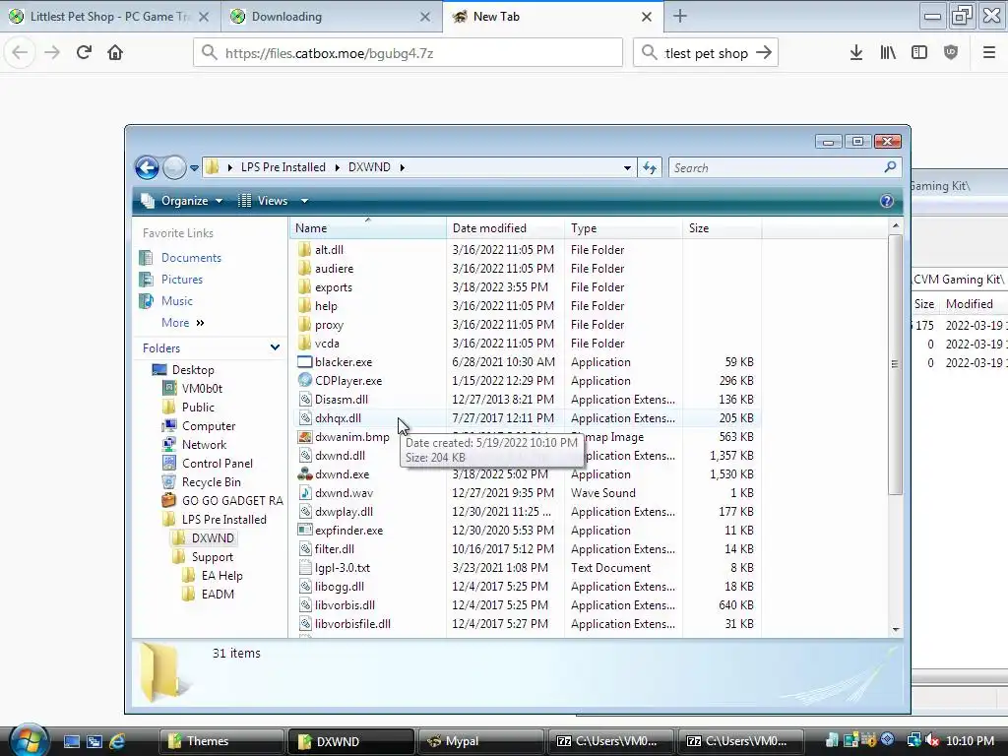Launch Internet Explorer from quick launch
Viewport: 1008px width, 756px height.
point(118,741)
